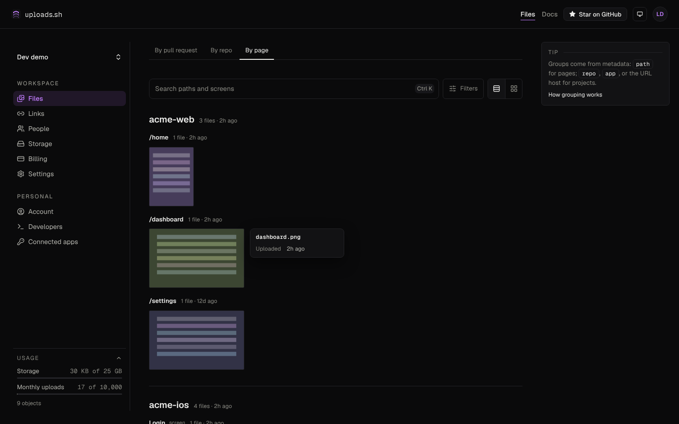Select the By page tab
The height and width of the screenshot is (424, 679).
click(257, 50)
